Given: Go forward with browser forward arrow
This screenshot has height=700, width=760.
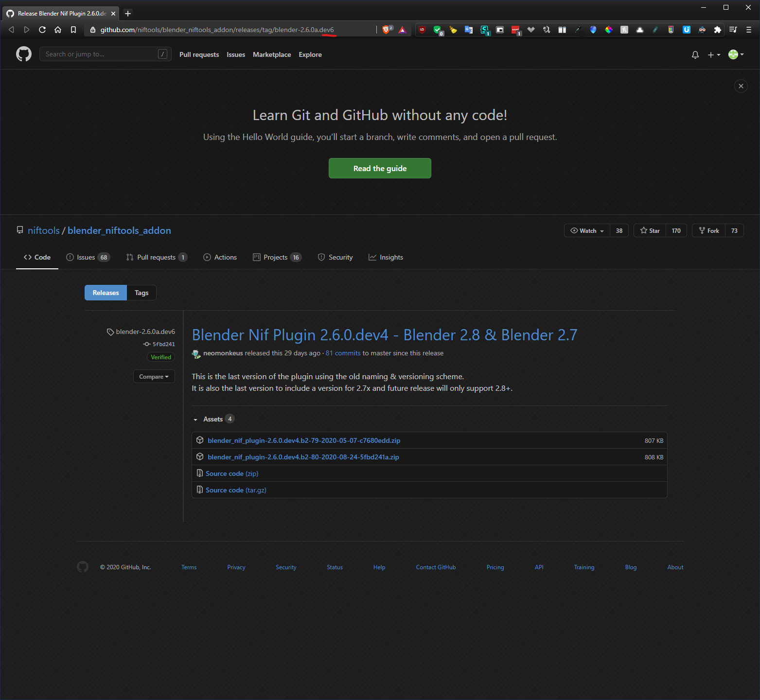Looking at the screenshot, I should click(x=27, y=30).
